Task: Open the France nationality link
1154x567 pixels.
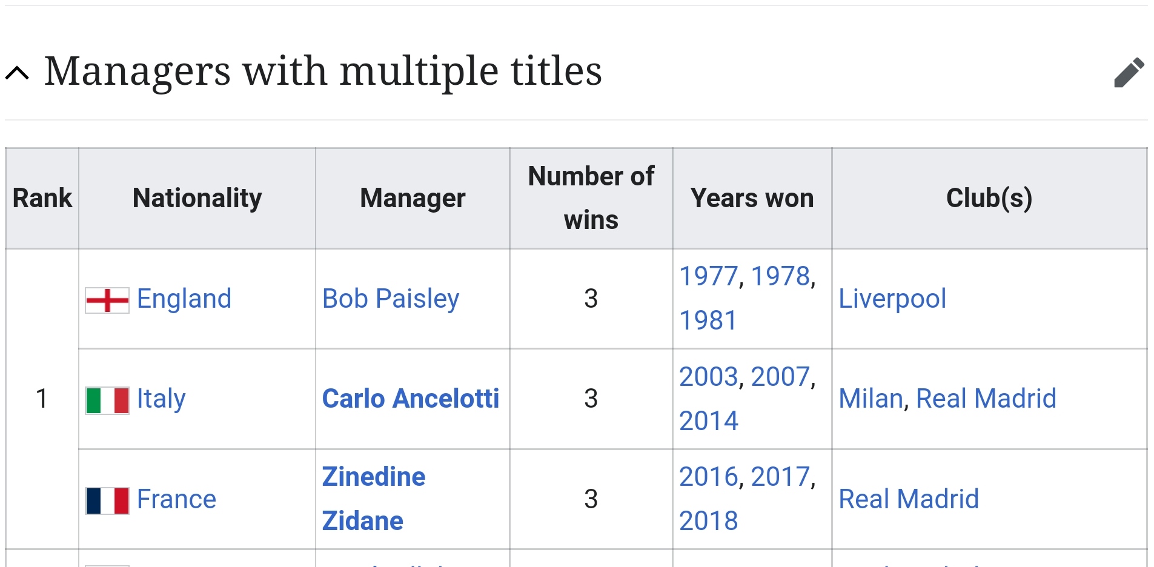Action: [176, 499]
